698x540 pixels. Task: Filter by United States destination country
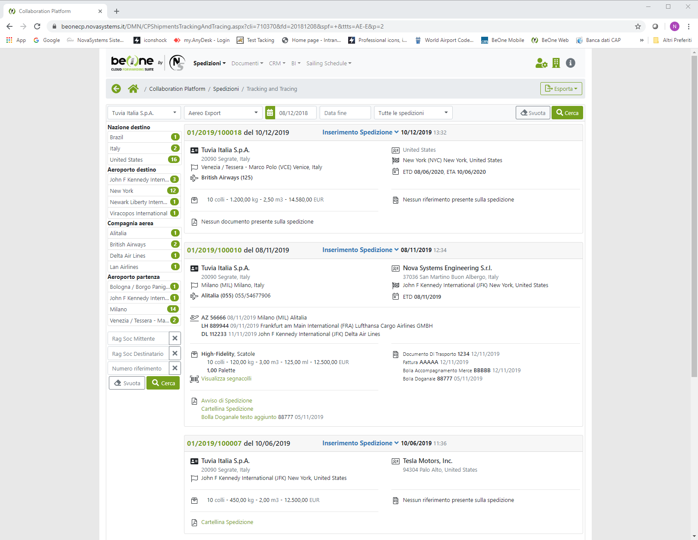pyautogui.click(x=144, y=160)
